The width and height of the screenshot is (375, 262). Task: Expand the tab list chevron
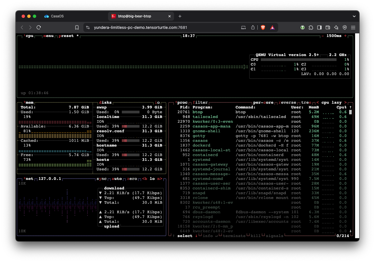[354, 16]
